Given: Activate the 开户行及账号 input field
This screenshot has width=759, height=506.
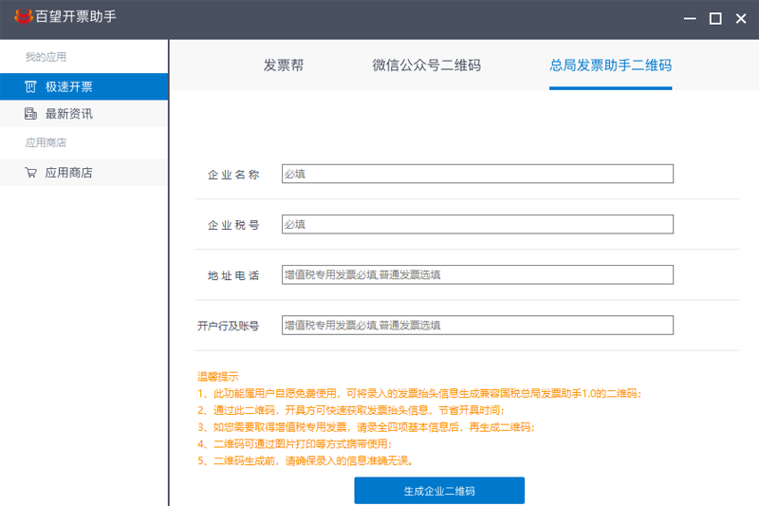Looking at the screenshot, I should point(477,325).
